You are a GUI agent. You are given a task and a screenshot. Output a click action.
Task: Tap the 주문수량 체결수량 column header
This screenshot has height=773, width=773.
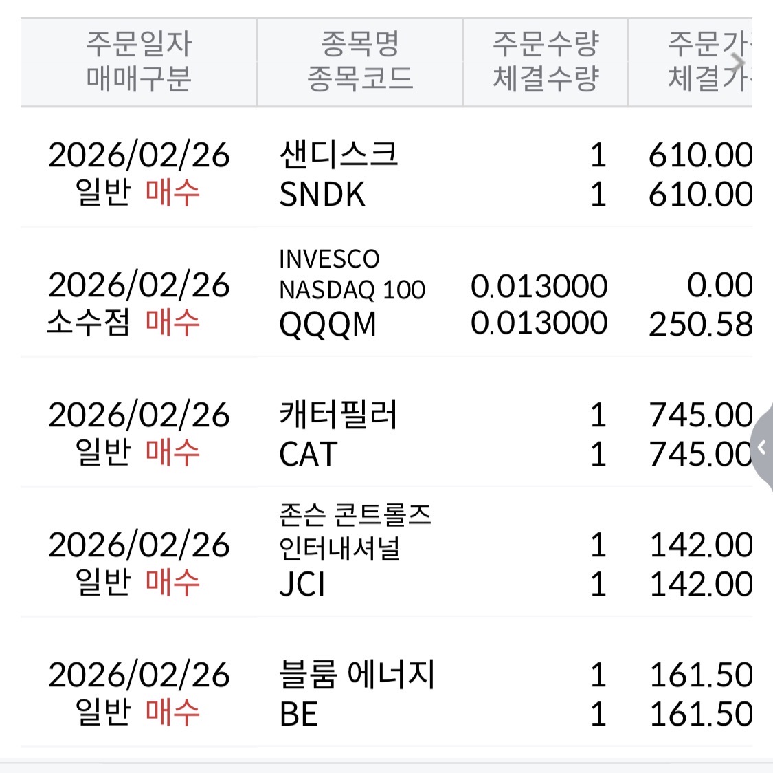[x=546, y=62]
